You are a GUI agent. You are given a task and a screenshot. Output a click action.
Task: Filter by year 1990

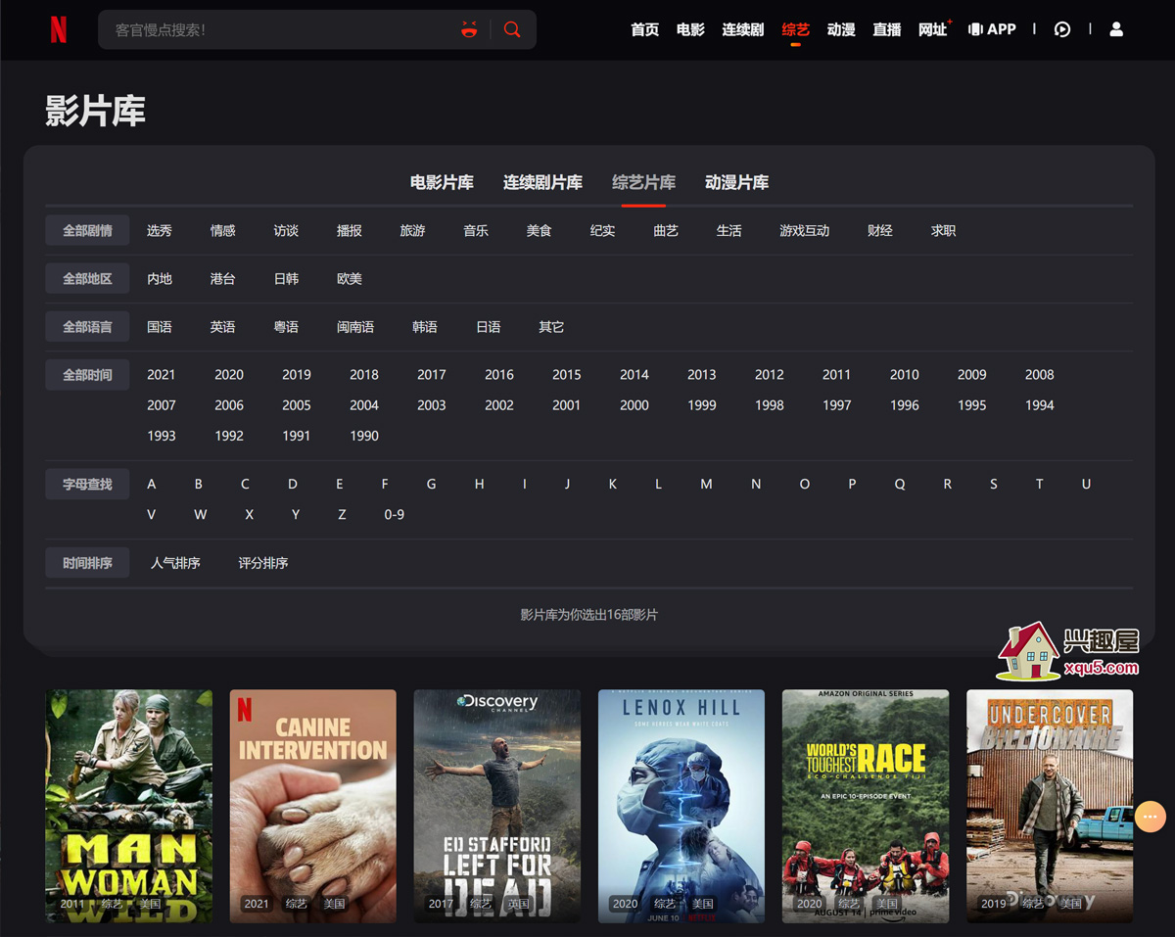tap(364, 436)
